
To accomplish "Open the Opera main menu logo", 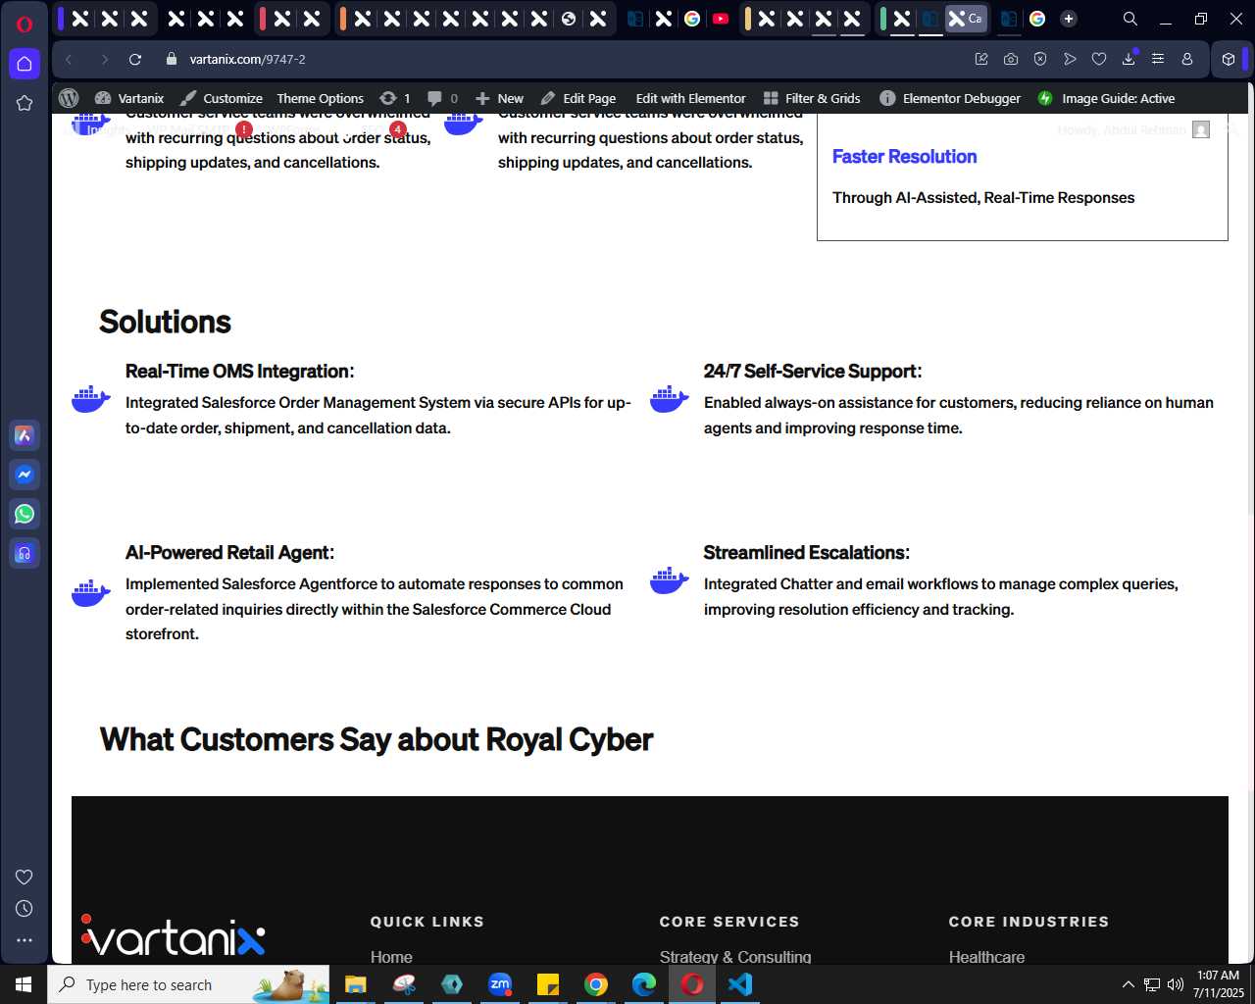I will pos(25,24).
